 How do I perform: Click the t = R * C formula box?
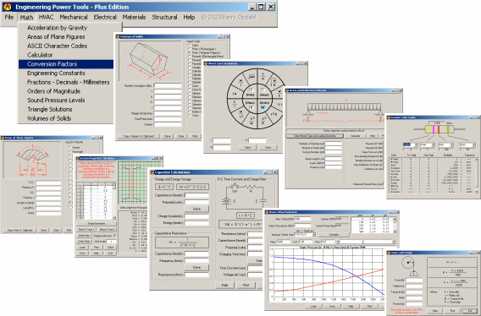245,215
